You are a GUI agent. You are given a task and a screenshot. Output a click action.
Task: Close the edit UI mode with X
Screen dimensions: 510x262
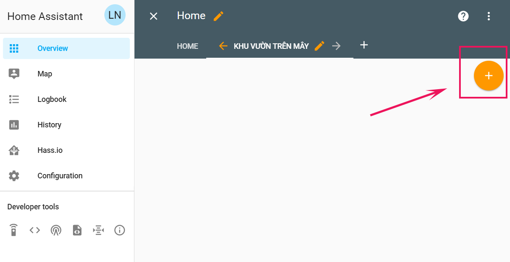click(x=154, y=16)
